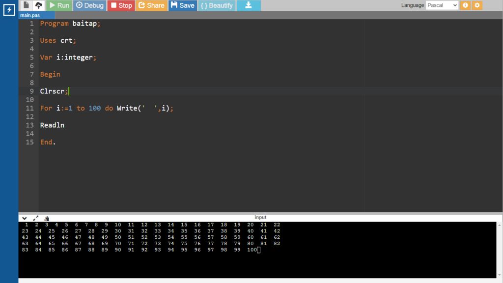Screen dimensions: 503x283
Task: Start the Debug session
Action: (90, 5)
